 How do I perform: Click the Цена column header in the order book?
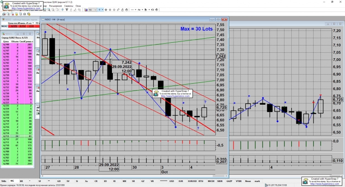(5, 41)
